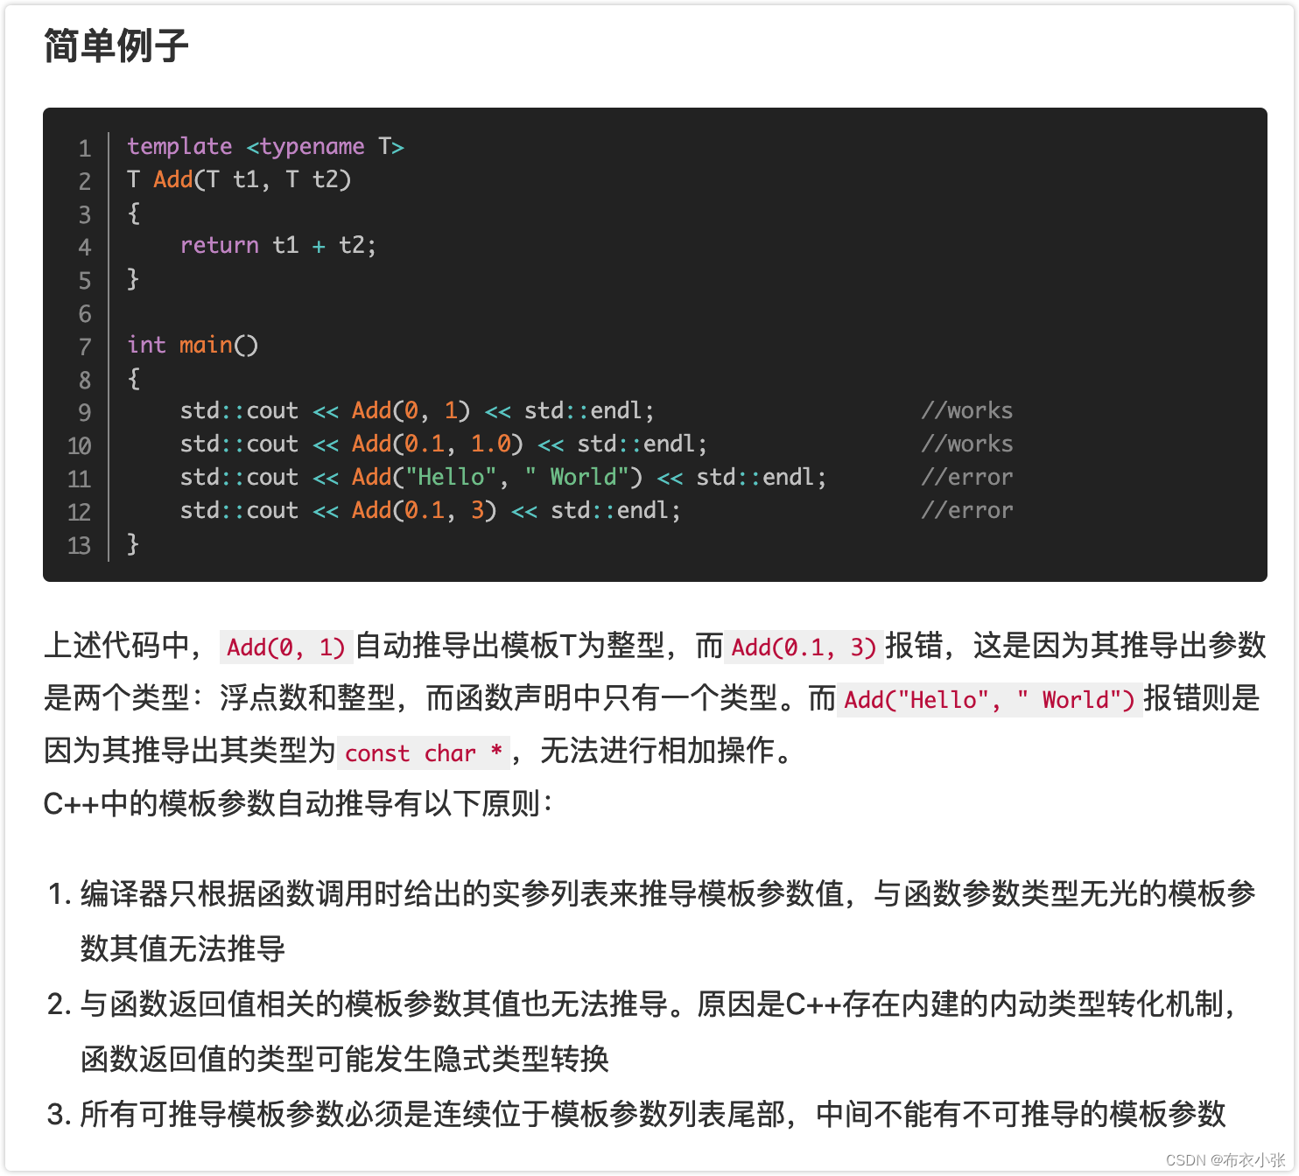
Task: Click line number 6 in code gutter
Action: (x=85, y=313)
